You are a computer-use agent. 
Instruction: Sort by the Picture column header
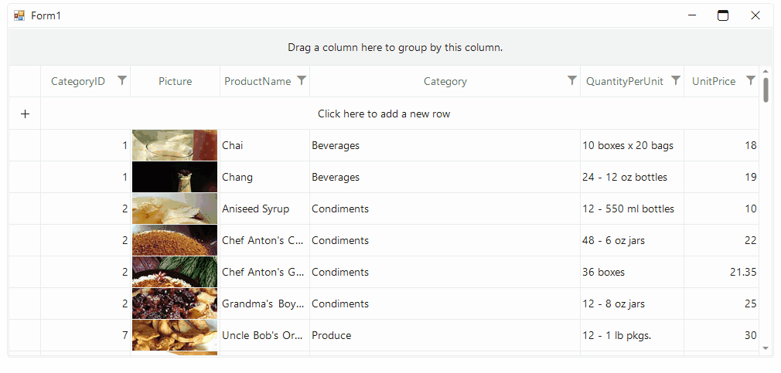tap(176, 82)
